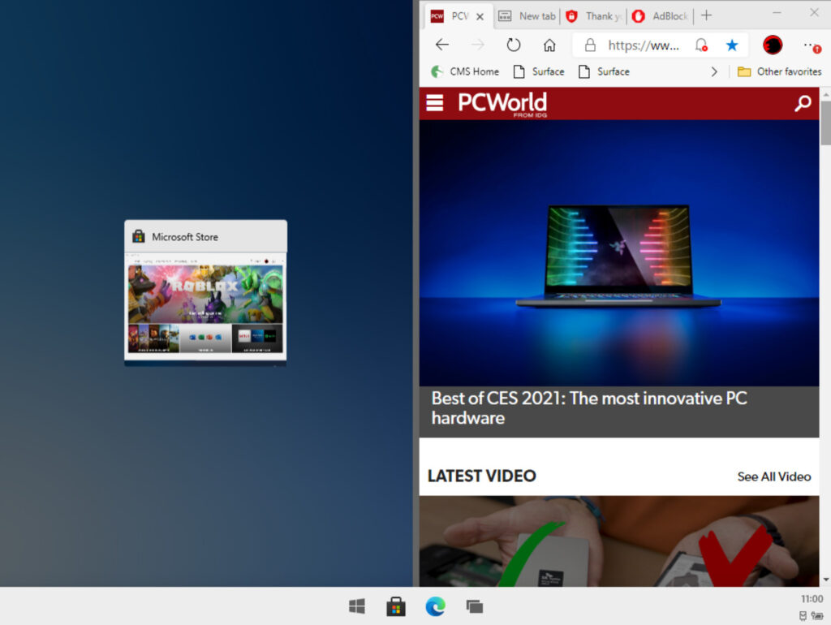
Task: Click the page's vertical scrollbar thumb
Action: pyautogui.click(x=825, y=122)
